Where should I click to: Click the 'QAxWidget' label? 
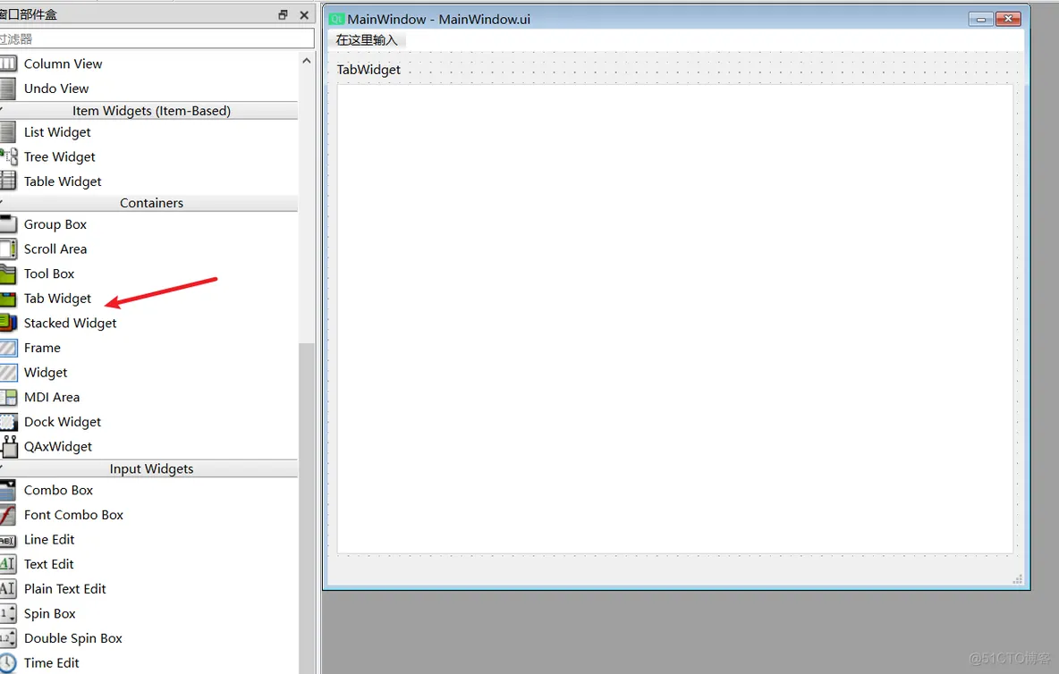[58, 447]
